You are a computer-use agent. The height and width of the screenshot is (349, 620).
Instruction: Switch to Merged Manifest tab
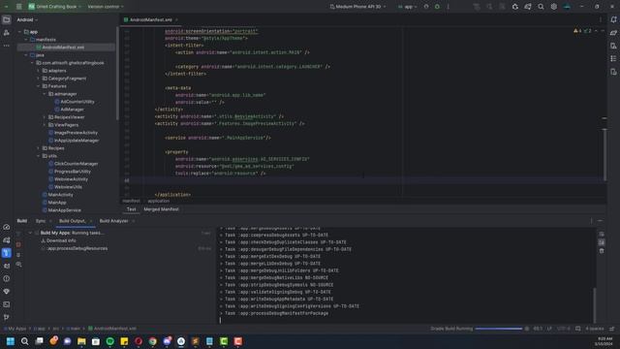click(162, 209)
